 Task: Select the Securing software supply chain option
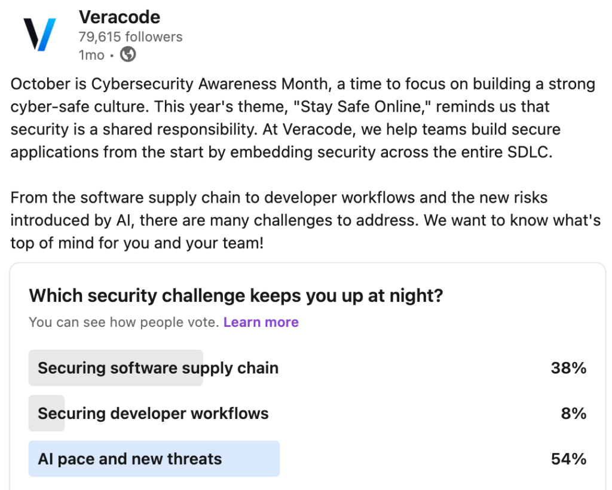158,367
